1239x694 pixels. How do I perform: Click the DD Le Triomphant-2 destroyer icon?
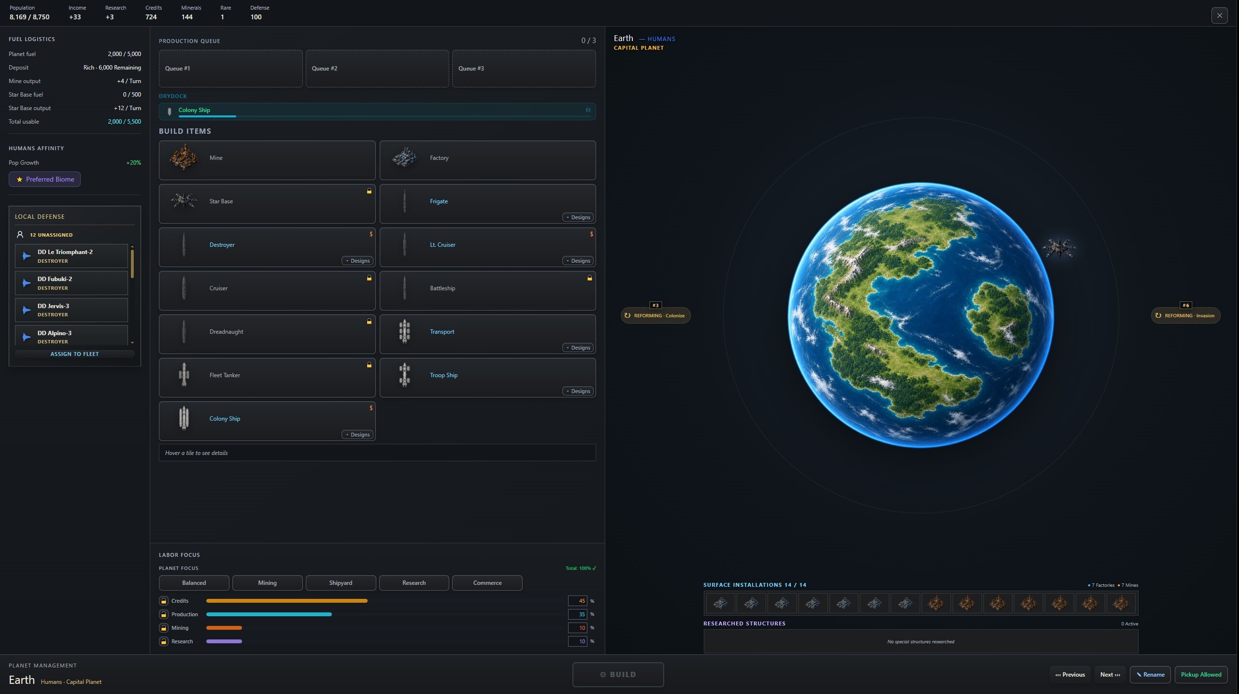27,256
